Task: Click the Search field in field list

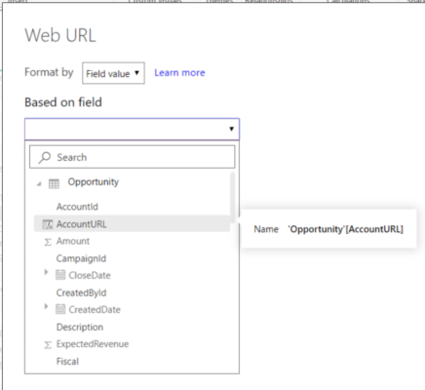Action: coord(132,157)
